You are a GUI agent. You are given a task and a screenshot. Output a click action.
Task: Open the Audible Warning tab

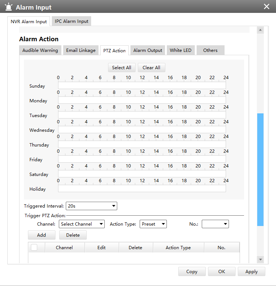[40, 50]
